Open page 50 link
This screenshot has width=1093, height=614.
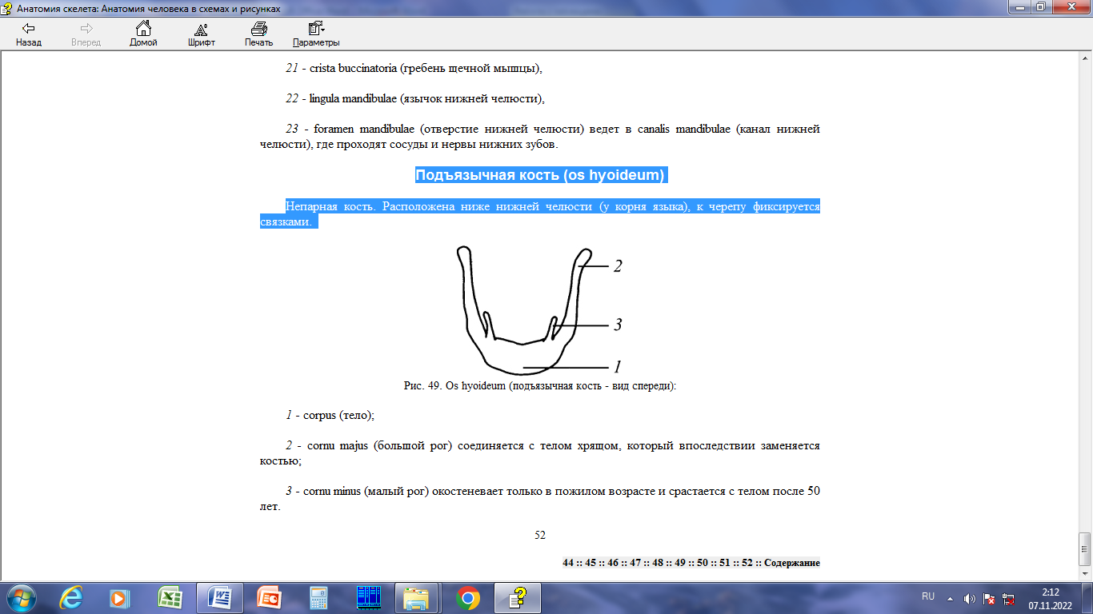(703, 563)
